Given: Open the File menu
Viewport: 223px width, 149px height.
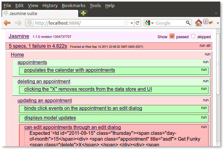Looking at the screenshot, I should click(x=7, y=6).
